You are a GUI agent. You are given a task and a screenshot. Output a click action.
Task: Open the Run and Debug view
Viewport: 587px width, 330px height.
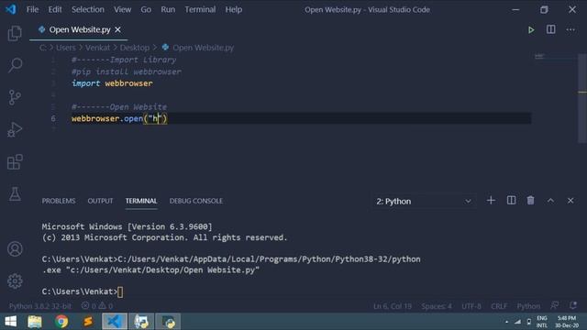(x=15, y=129)
